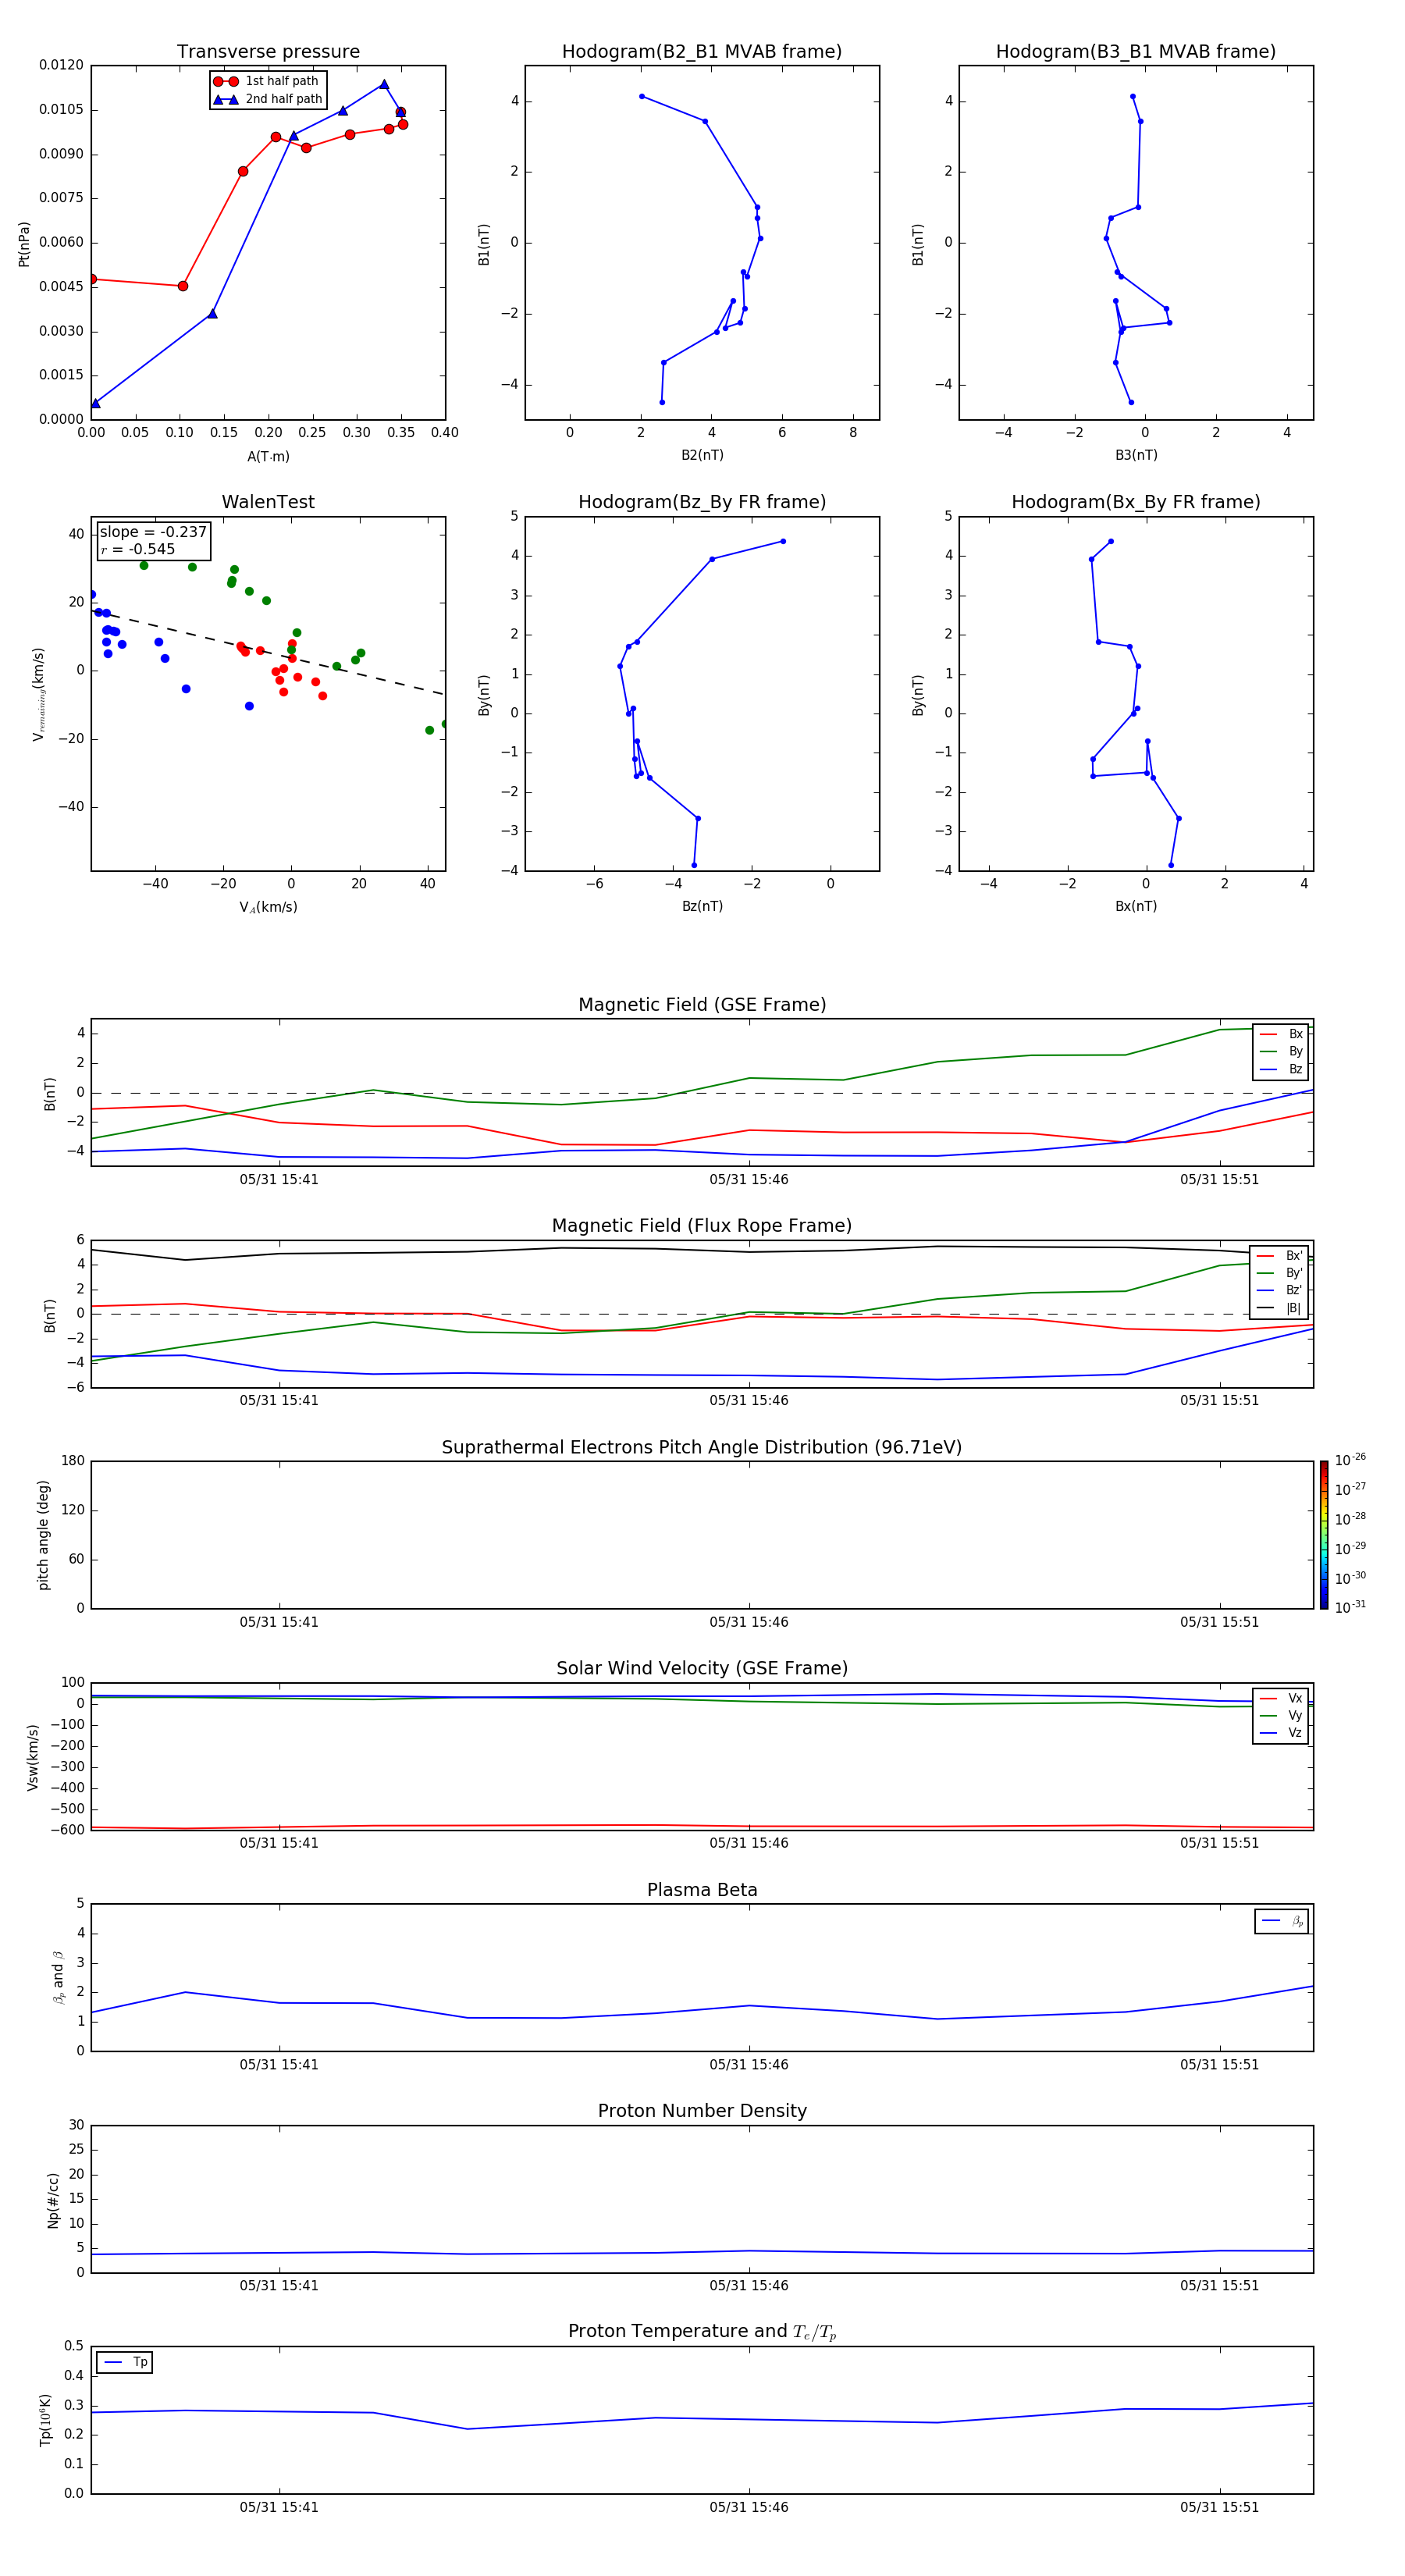Click the "Np(#/cc)" y-axis label
The height and width of the screenshot is (2576, 1405).
(x=53, y=2199)
